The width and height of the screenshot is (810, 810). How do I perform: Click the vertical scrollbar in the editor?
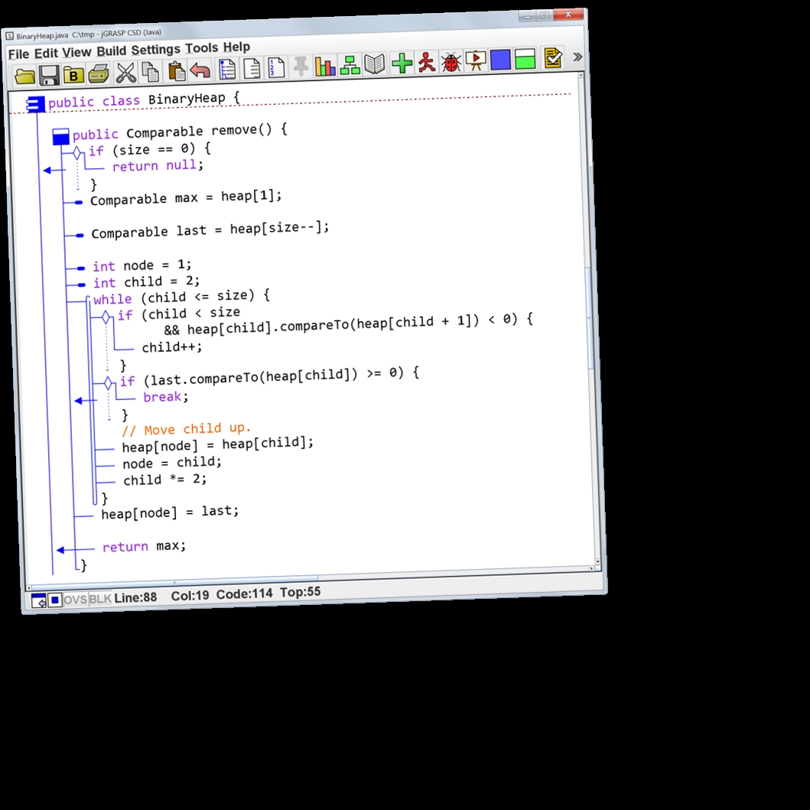coord(589,317)
